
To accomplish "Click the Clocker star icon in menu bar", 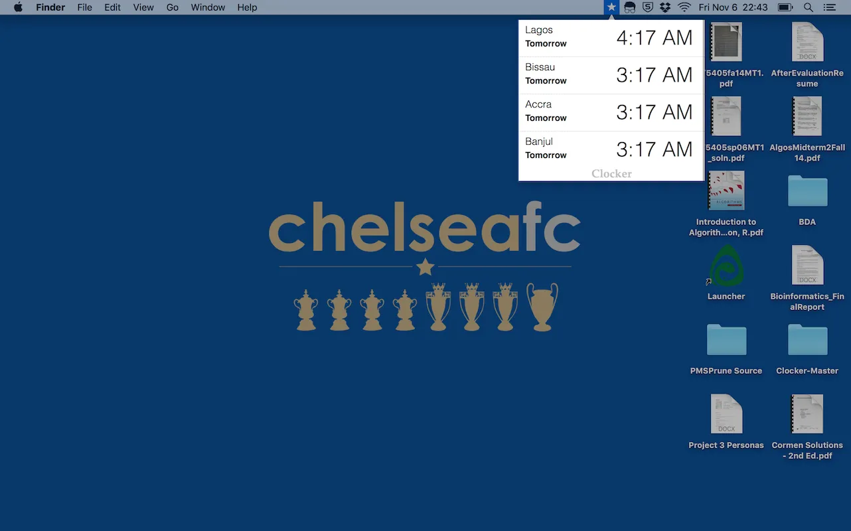I will click(611, 7).
